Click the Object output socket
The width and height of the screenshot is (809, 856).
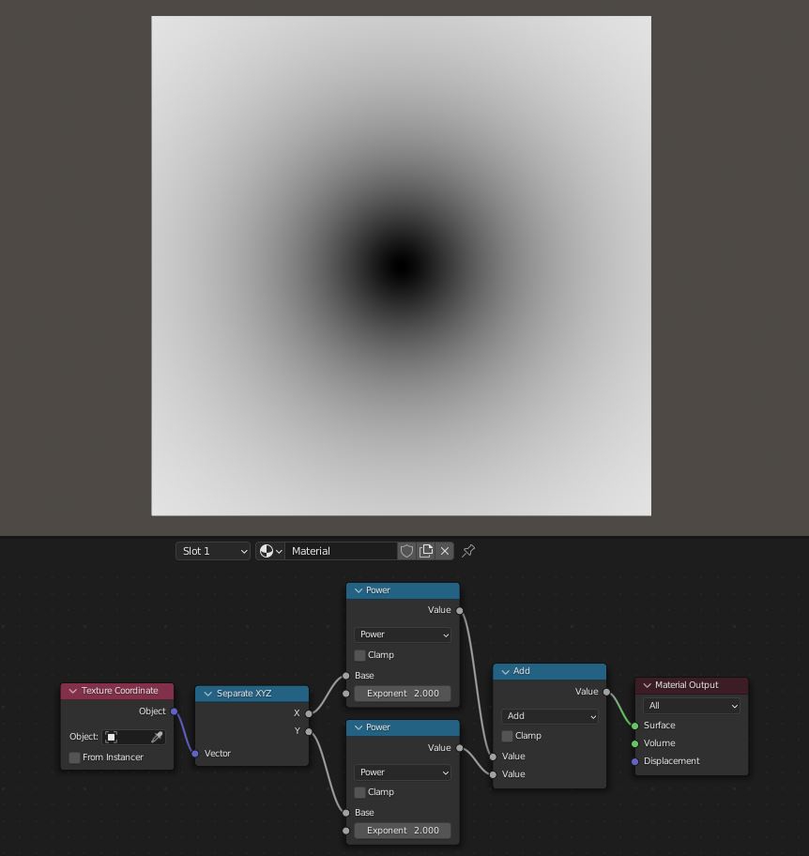click(x=175, y=711)
